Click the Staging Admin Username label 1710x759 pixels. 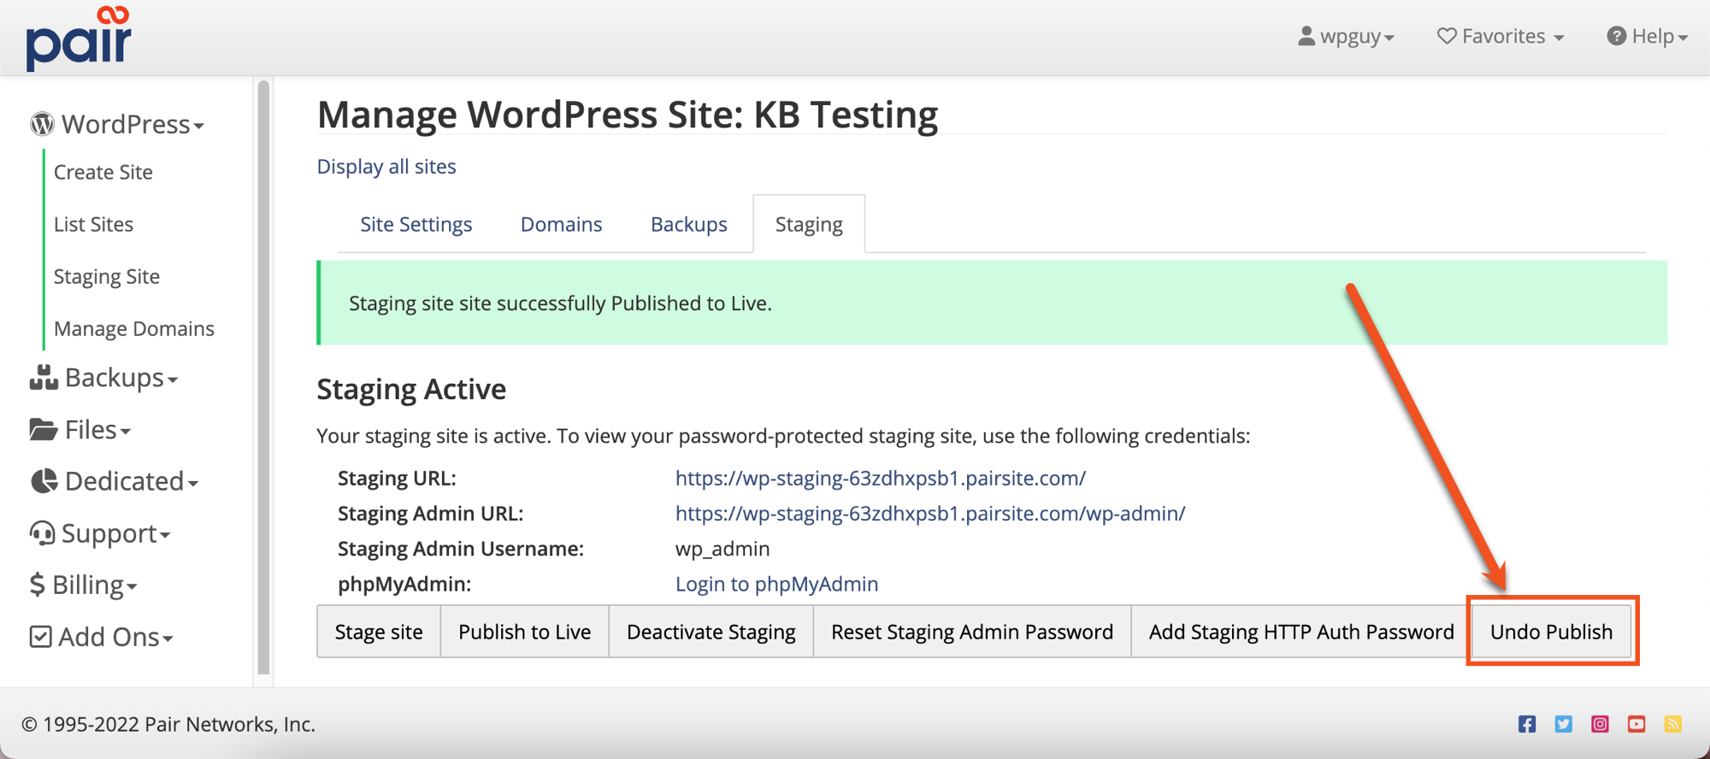coord(461,549)
